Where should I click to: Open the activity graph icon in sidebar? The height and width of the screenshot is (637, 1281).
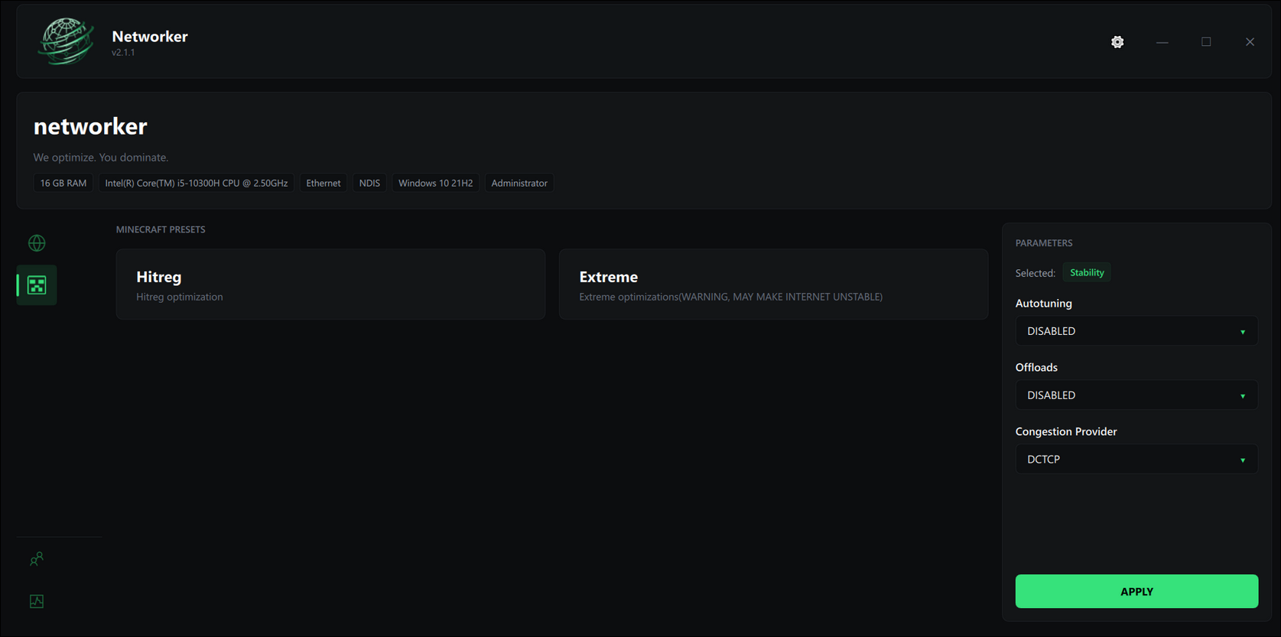[37, 602]
